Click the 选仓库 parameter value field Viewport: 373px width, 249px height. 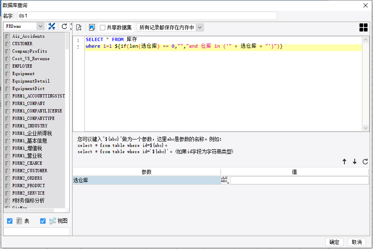(300, 181)
